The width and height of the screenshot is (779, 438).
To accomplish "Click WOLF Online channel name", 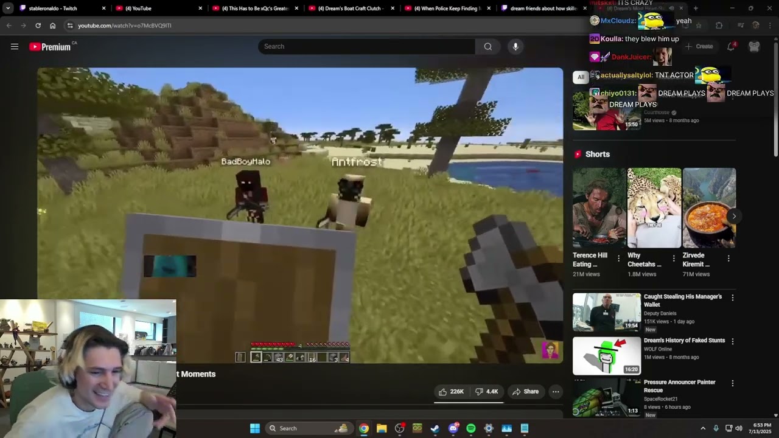I will 658,349.
